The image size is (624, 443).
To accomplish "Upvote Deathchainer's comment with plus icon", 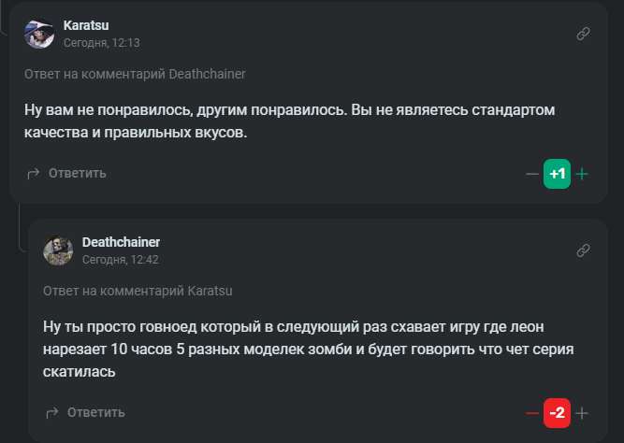I will pyautogui.click(x=582, y=413).
